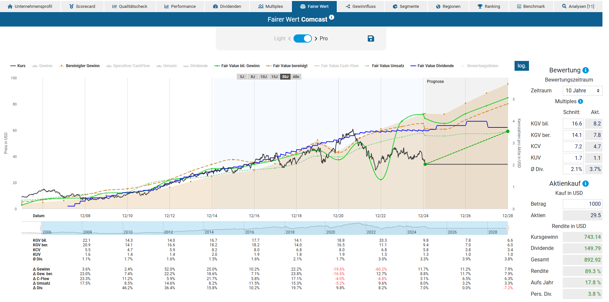Select the Alle chart range

click(296, 77)
